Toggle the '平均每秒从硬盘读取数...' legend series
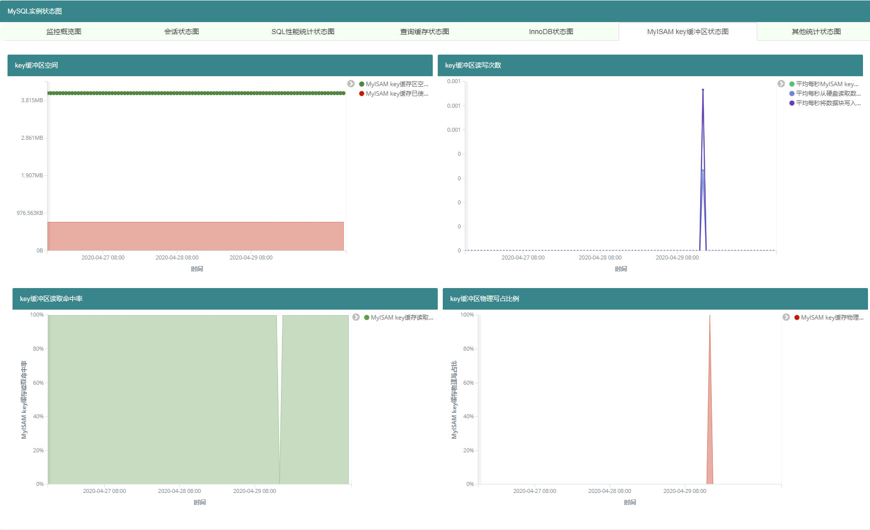The width and height of the screenshot is (870, 530). point(825,94)
